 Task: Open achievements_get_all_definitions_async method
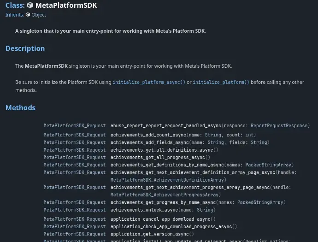tap(162, 150)
